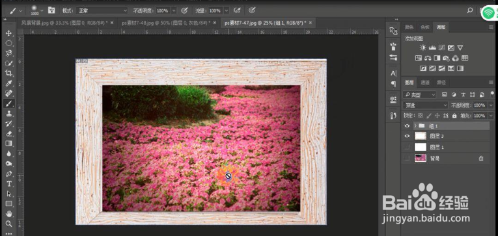
Task: Toggle the brush settings panel button
Action: [x=51, y=10]
